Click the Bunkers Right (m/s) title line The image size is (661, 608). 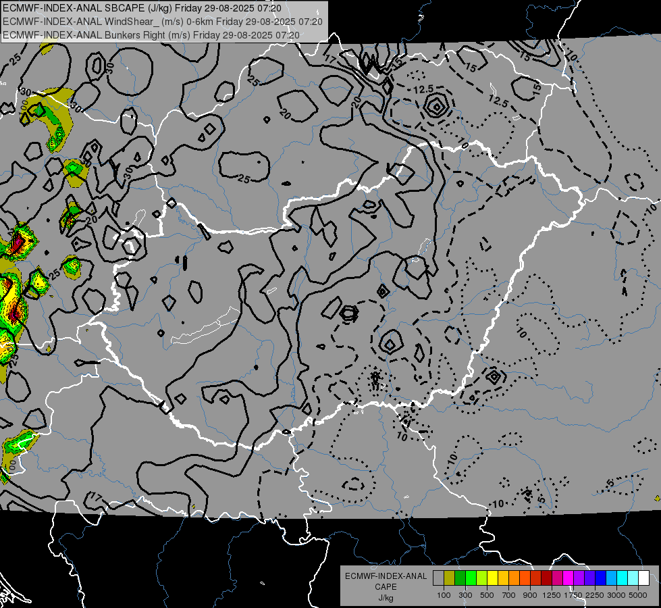151,35
